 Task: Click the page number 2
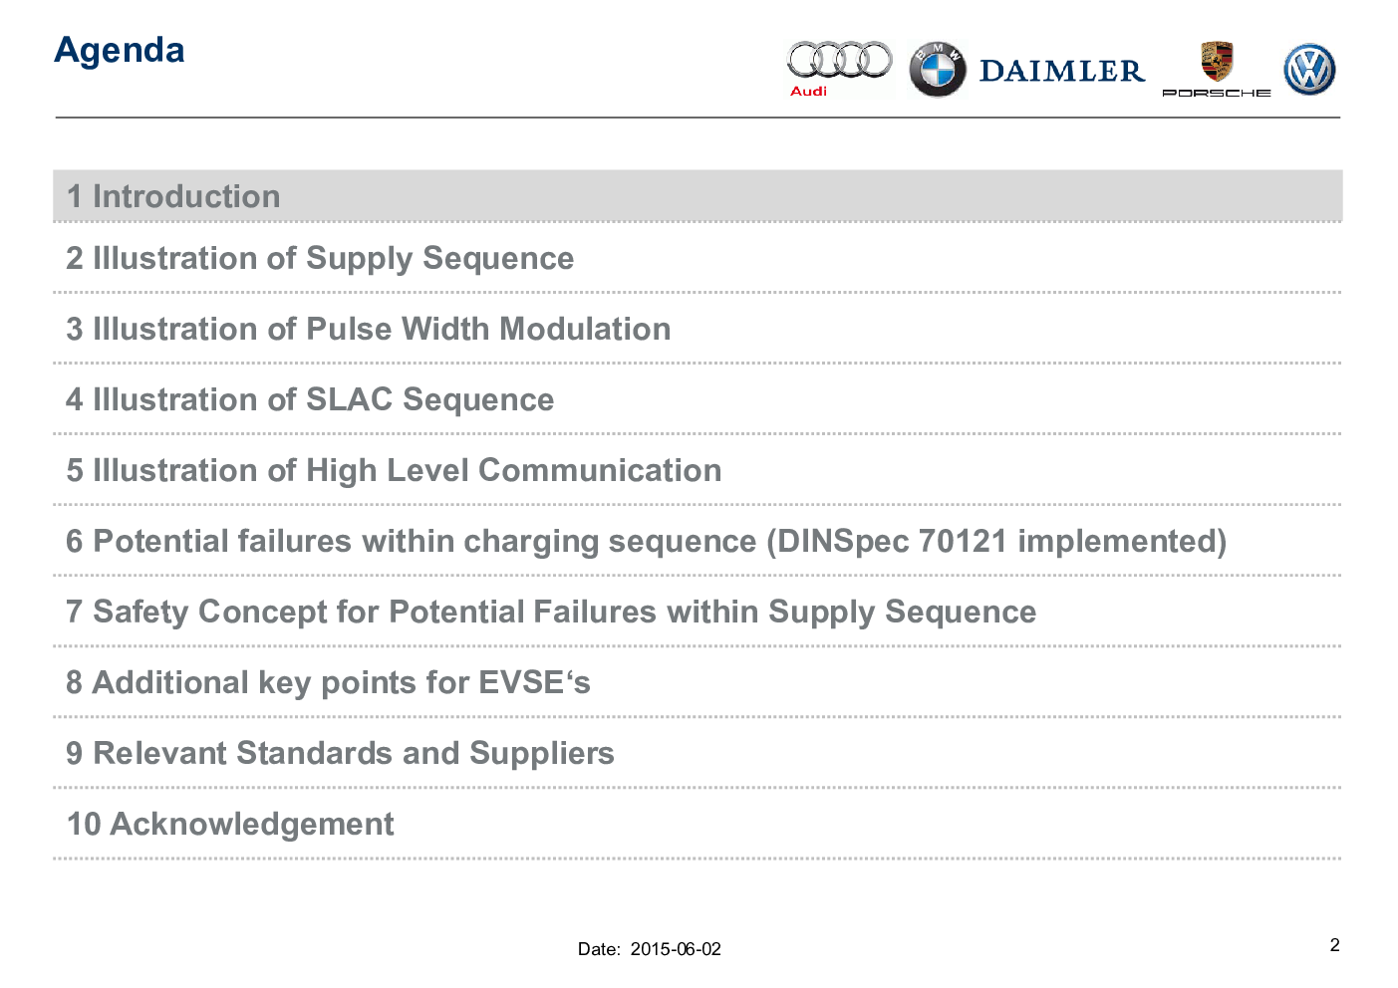coord(1334,945)
